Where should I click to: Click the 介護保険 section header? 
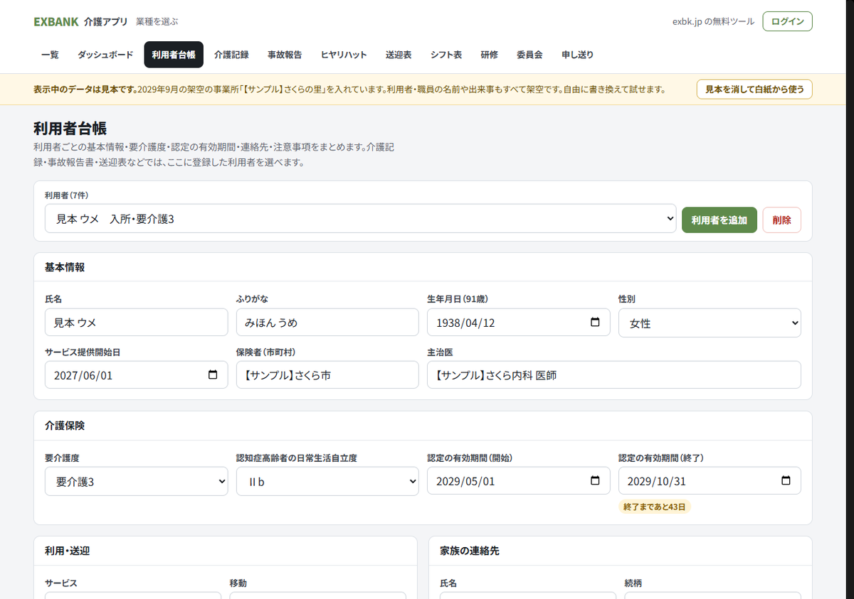click(x=65, y=426)
